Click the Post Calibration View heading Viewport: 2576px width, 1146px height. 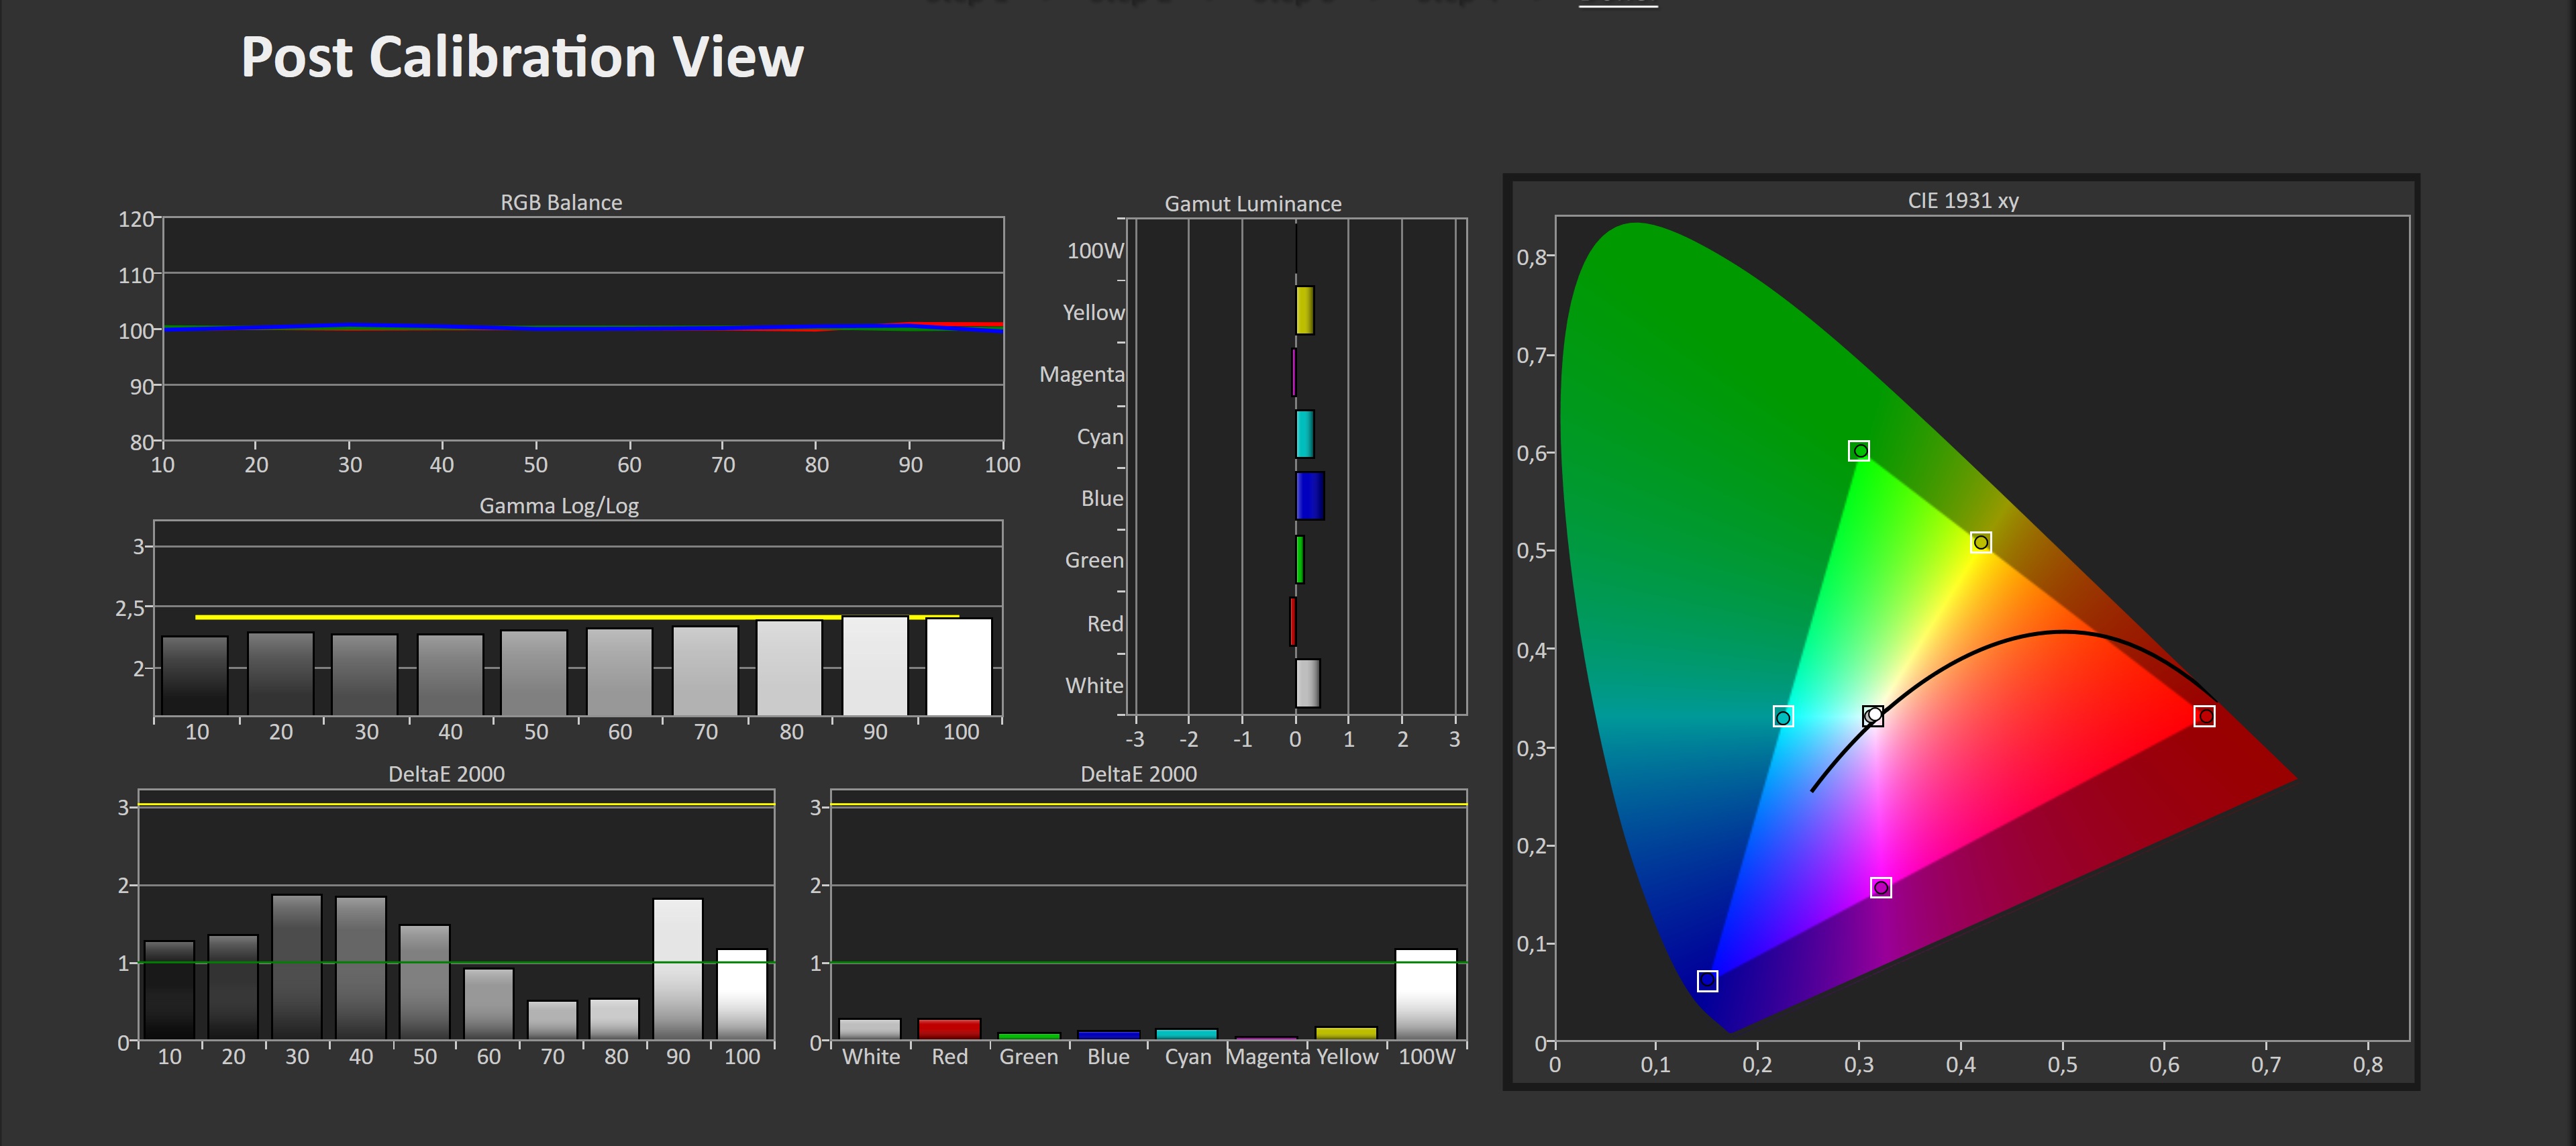pyautogui.click(x=522, y=57)
